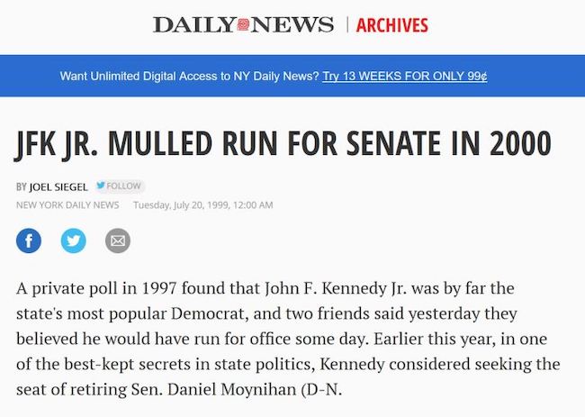The width and height of the screenshot is (585, 417).
Task: Open the ARCHIVES section
Action: (391, 25)
